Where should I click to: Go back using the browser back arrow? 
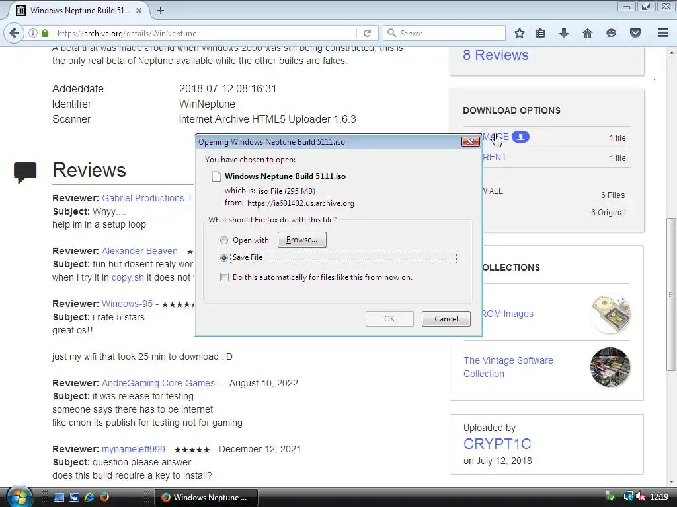pos(15,33)
